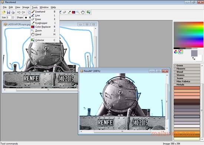The width and height of the screenshot is (204, 145).
Task: Click the brush Size input field
Action: pos(9,17)
